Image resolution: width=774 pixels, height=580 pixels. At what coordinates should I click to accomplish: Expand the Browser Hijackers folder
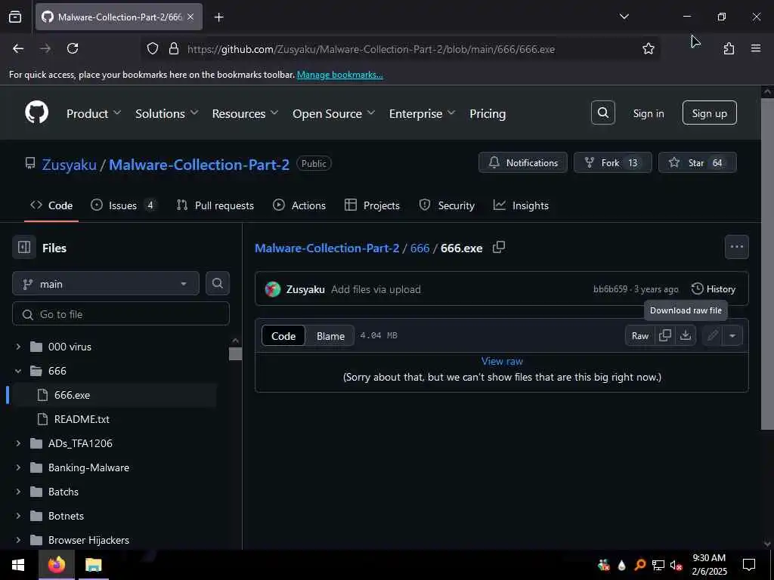18,540
